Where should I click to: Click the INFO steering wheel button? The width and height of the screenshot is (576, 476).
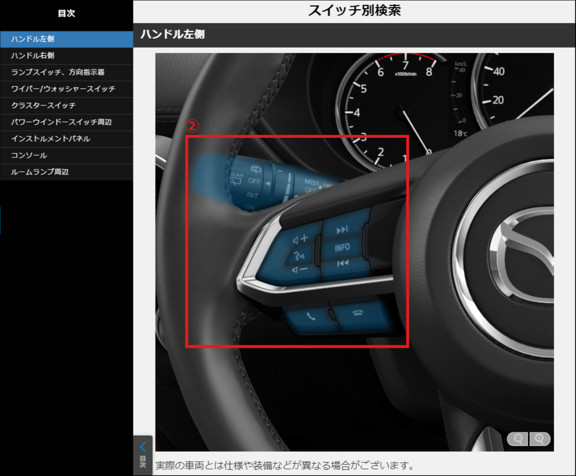coord(342,247)
